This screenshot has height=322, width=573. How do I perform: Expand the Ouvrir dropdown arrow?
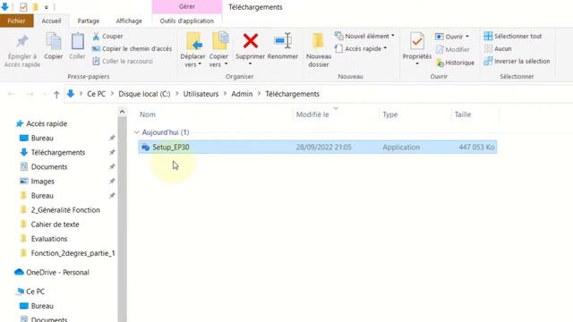(467, 37)
